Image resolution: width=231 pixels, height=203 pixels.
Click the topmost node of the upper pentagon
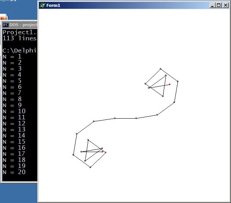pos(160,69)
